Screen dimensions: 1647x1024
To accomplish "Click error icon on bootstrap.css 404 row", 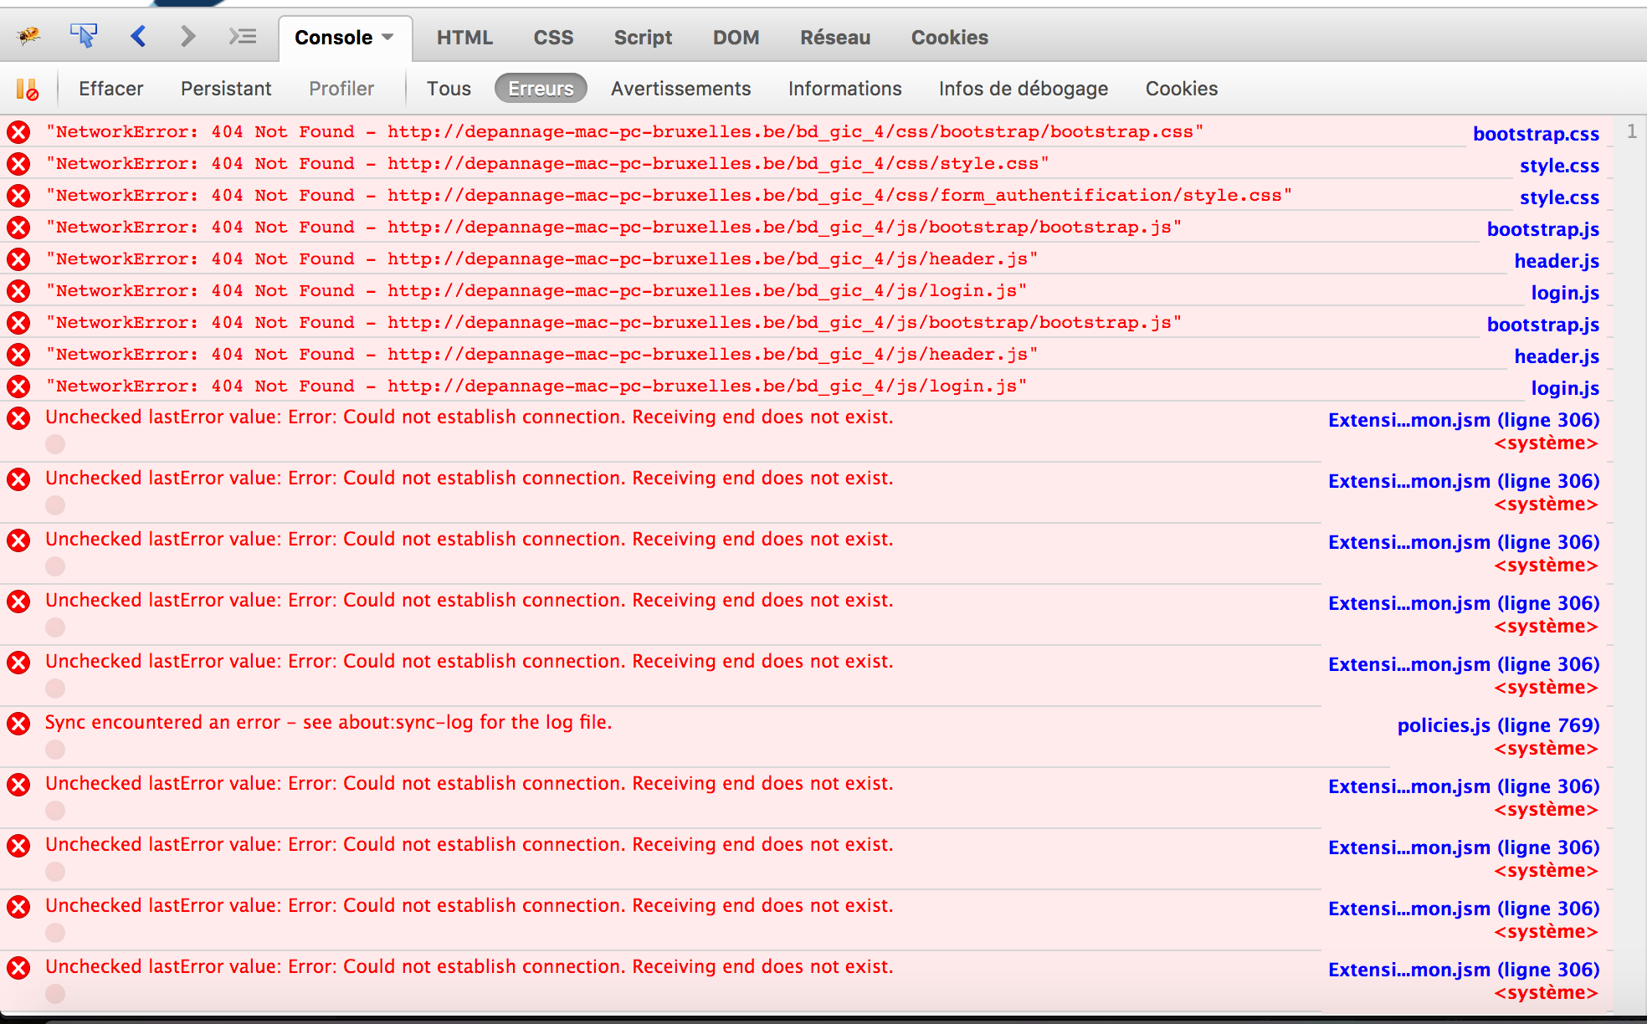I will 18,132.
